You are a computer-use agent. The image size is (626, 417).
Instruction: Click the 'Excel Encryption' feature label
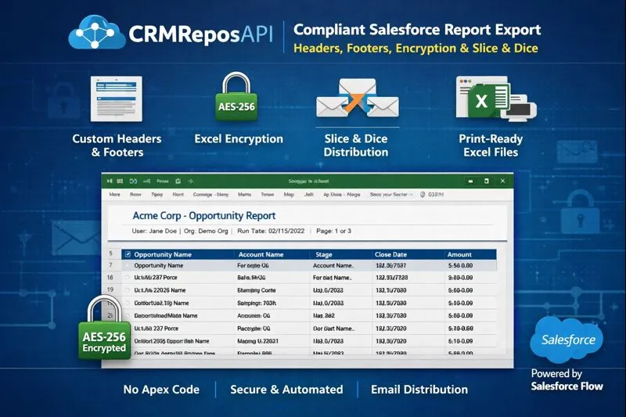point(239,138)
